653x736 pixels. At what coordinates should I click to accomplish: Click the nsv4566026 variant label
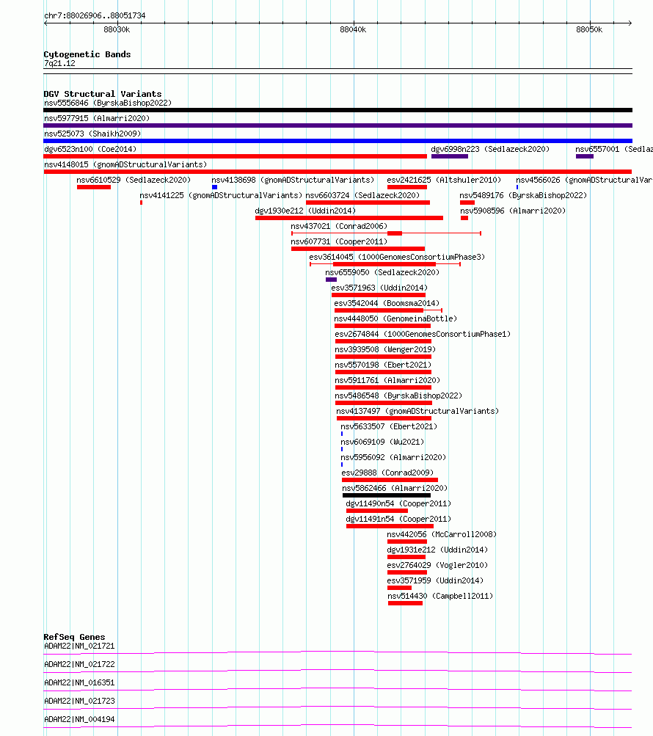585,181
